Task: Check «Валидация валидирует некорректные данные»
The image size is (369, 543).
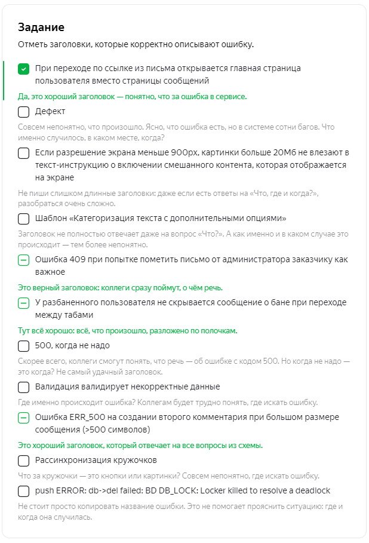Action: (23, 387)
